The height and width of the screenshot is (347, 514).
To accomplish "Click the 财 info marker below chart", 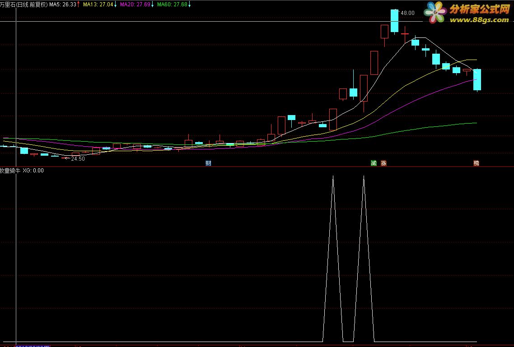I will [208, 163].
